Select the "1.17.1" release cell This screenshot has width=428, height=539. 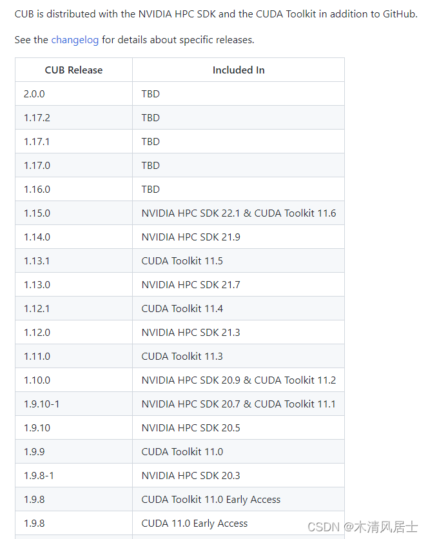73,141
